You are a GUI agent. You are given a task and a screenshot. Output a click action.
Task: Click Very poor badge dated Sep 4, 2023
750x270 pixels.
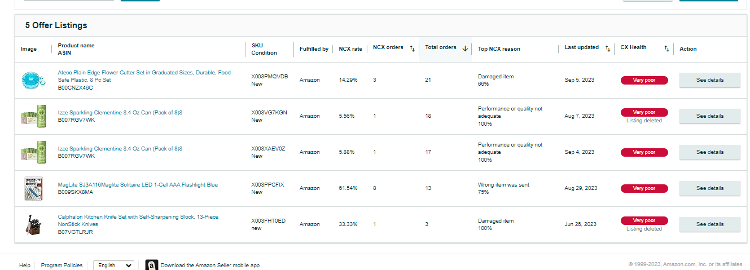click(644, 152)
